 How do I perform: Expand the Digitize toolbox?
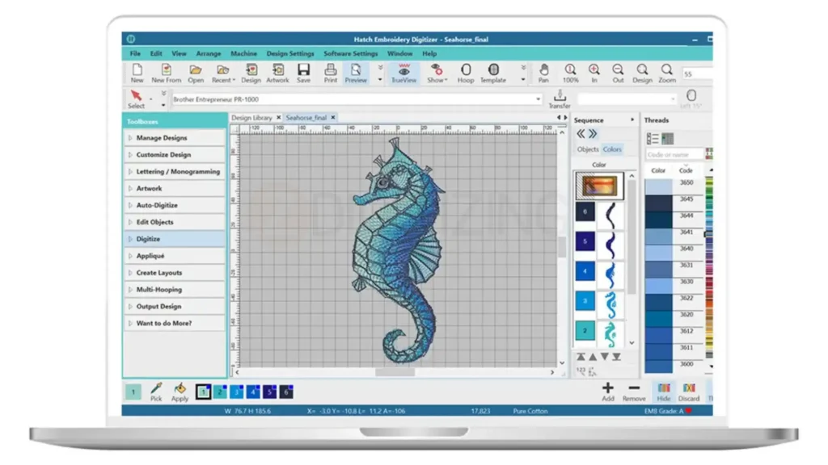pos(175,239)
